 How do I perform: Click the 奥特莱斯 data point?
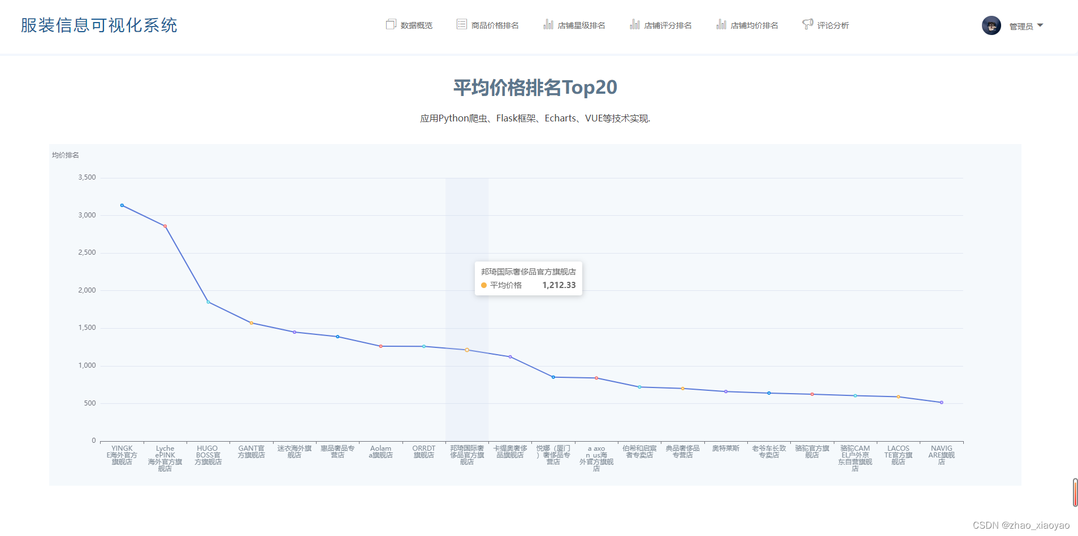point(726,391)
